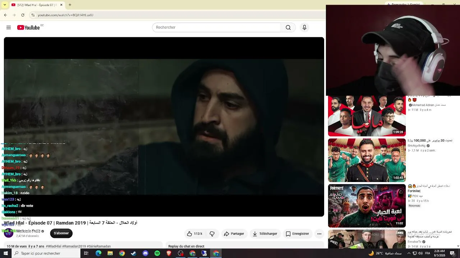Click the Télécharger download button

265,234
